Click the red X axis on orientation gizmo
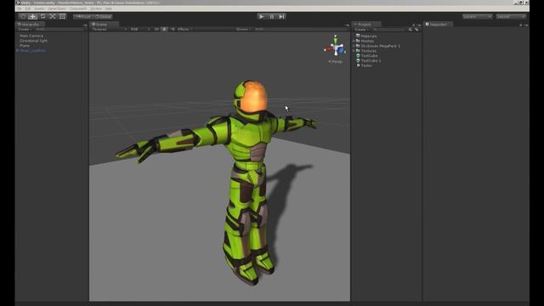Screen dimensions: 544x306 tap(328, 49)
